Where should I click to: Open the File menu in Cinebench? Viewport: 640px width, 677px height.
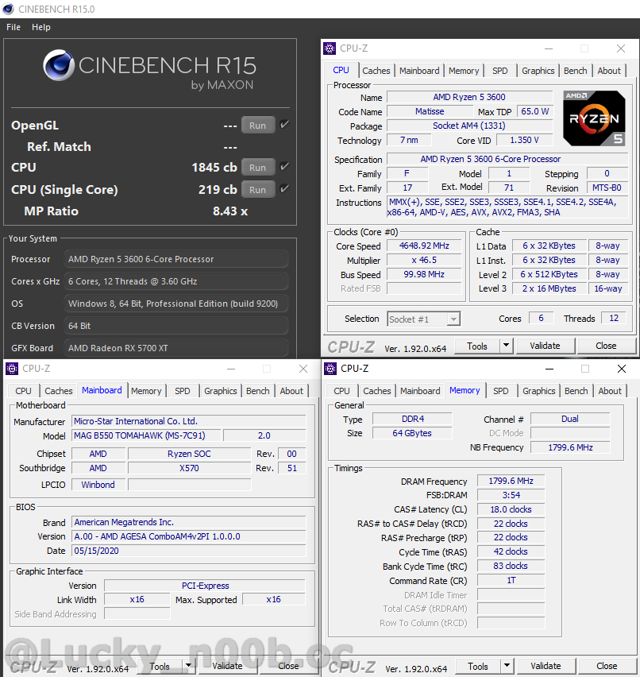pos(13,27)
